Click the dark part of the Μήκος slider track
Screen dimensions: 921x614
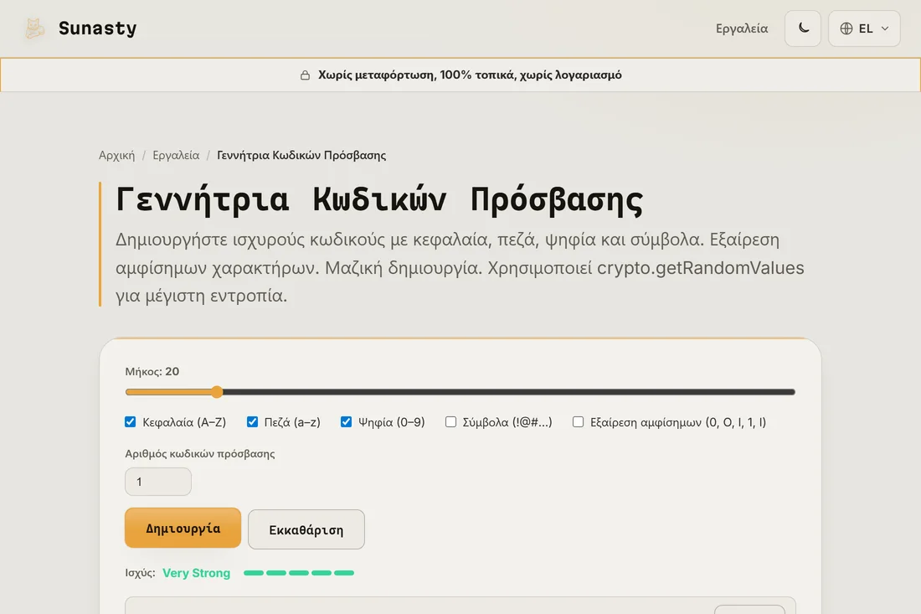click(509, 392)
